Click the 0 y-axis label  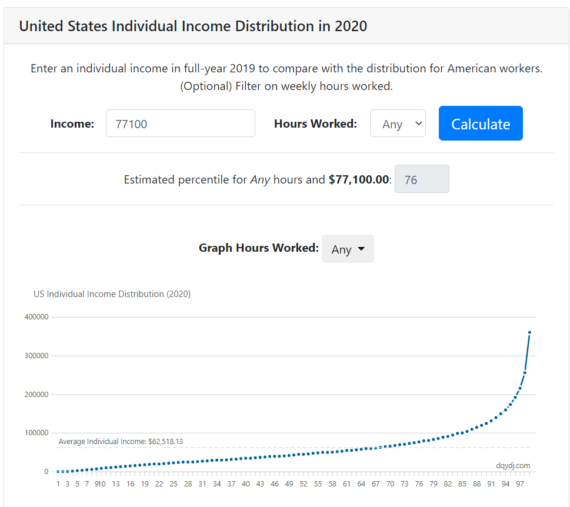point(46,472)
